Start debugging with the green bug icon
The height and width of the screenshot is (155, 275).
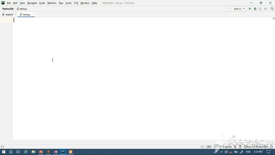pyautogui.click(x=255, y=9)
